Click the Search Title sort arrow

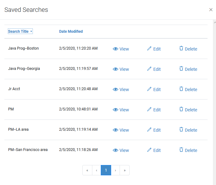tap(31, 32)
